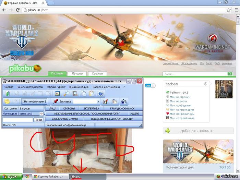Click the green search button on pikabu
This screenshot has width=240, height=180.
click(230, 74)
